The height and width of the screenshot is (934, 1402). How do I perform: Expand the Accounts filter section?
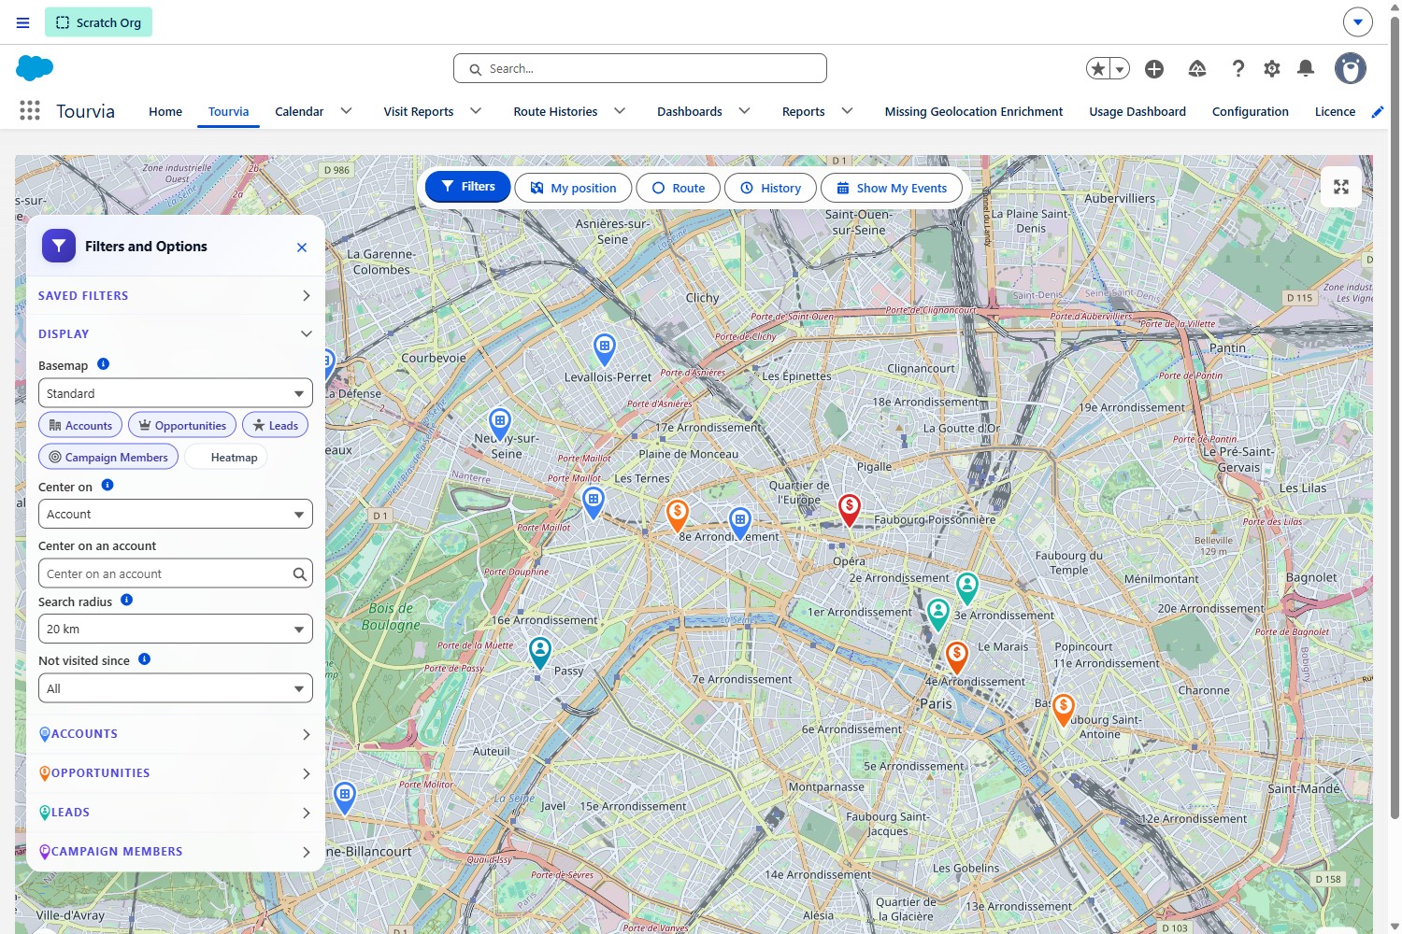[176, 734]
